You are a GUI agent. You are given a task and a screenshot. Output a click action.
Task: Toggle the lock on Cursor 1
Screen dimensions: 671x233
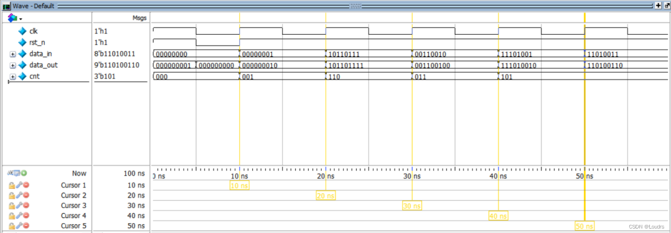click(12, 185)
